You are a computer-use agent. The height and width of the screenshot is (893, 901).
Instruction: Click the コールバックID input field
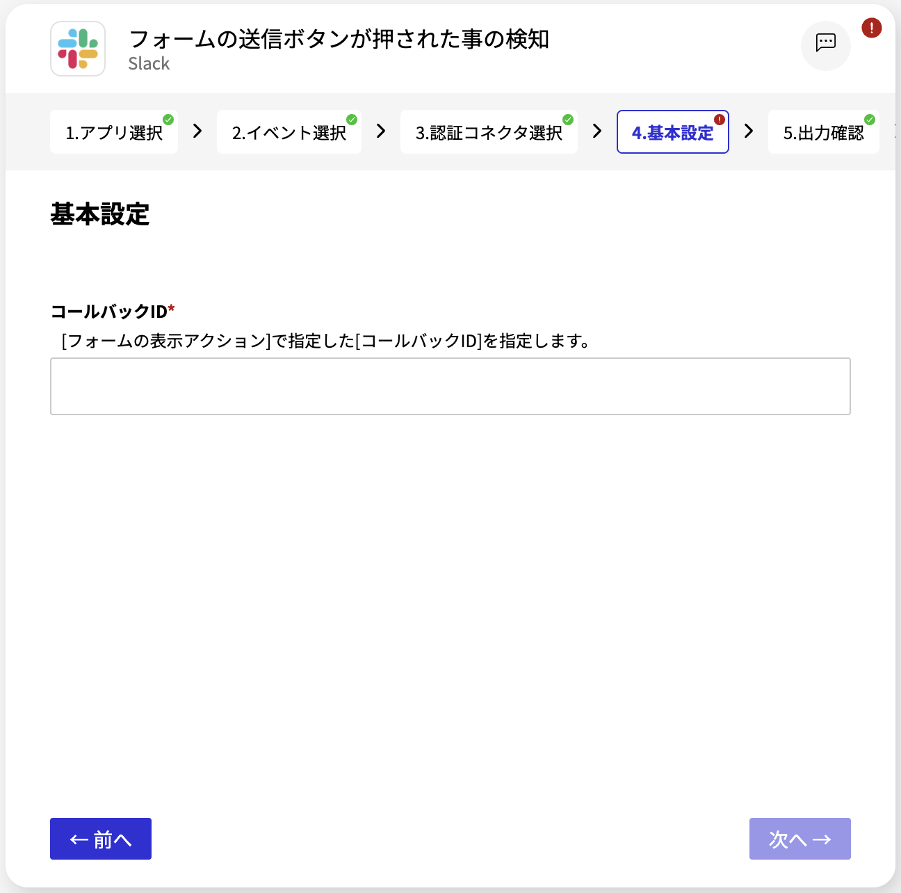(450, 387)
